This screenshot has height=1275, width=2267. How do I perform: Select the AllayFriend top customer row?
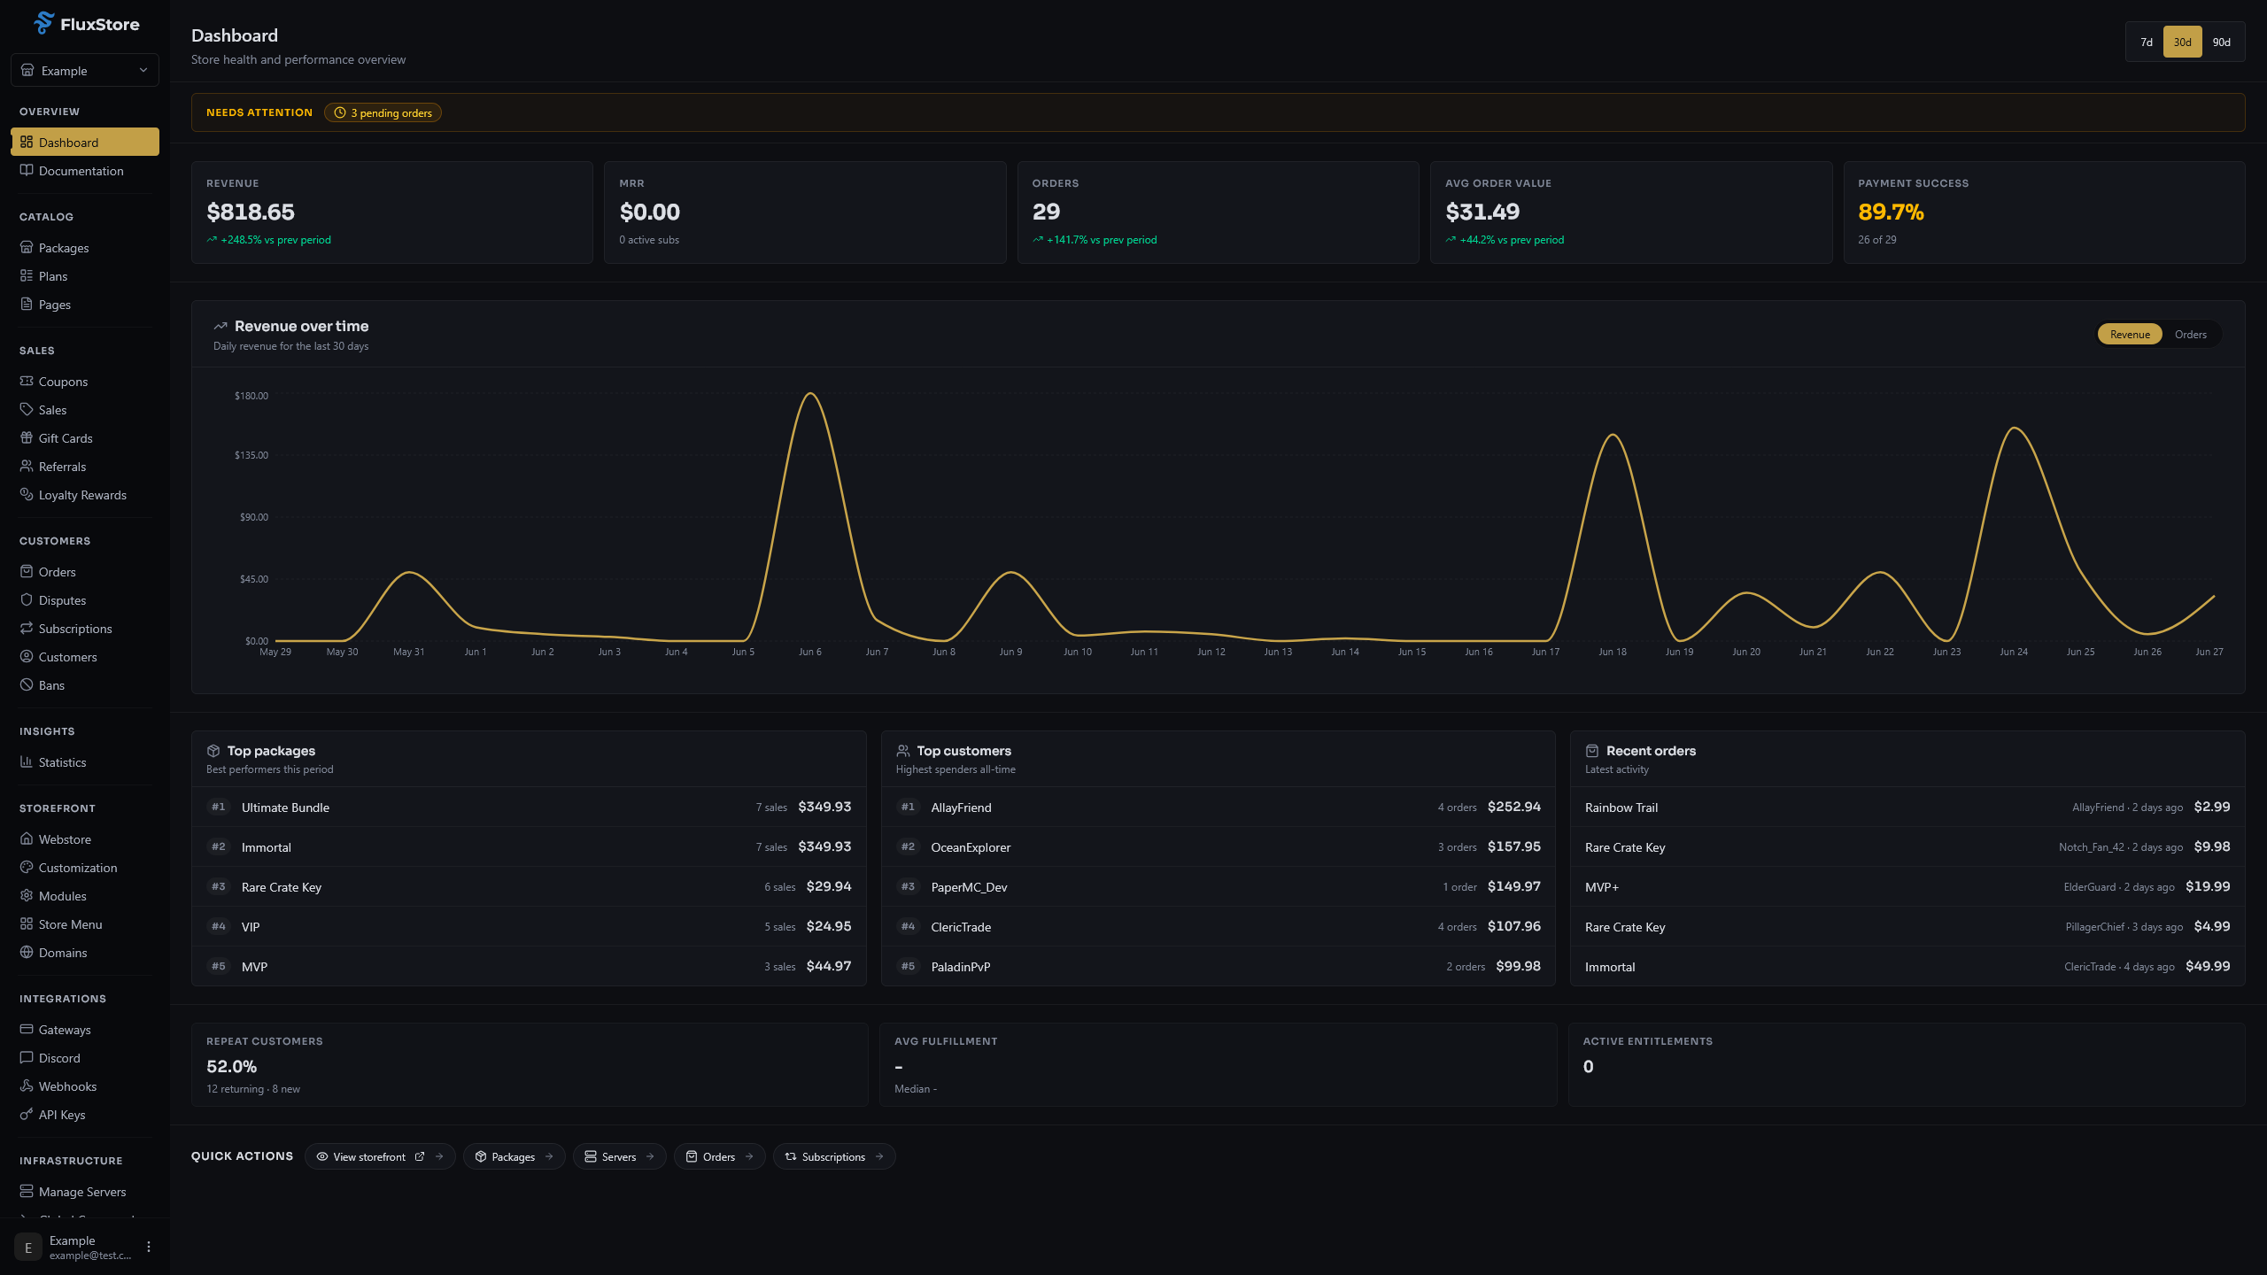click(x=1219, y=807)
